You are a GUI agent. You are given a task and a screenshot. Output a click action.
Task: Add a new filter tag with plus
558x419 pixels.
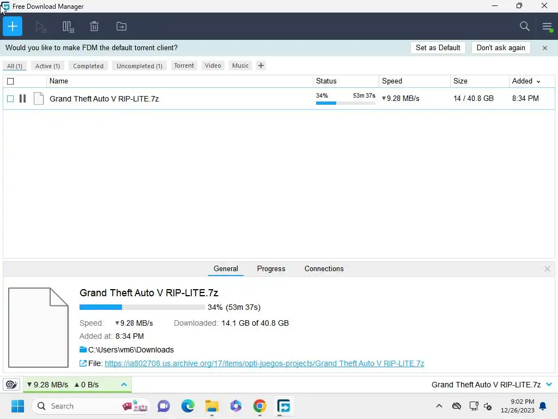pos(261,65)
